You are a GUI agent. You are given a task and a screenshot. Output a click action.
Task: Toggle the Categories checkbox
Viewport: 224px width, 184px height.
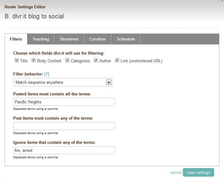(x=67, y=60)
